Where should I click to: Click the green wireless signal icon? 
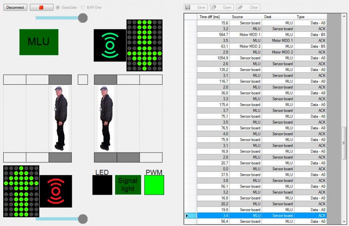point(110,45)
